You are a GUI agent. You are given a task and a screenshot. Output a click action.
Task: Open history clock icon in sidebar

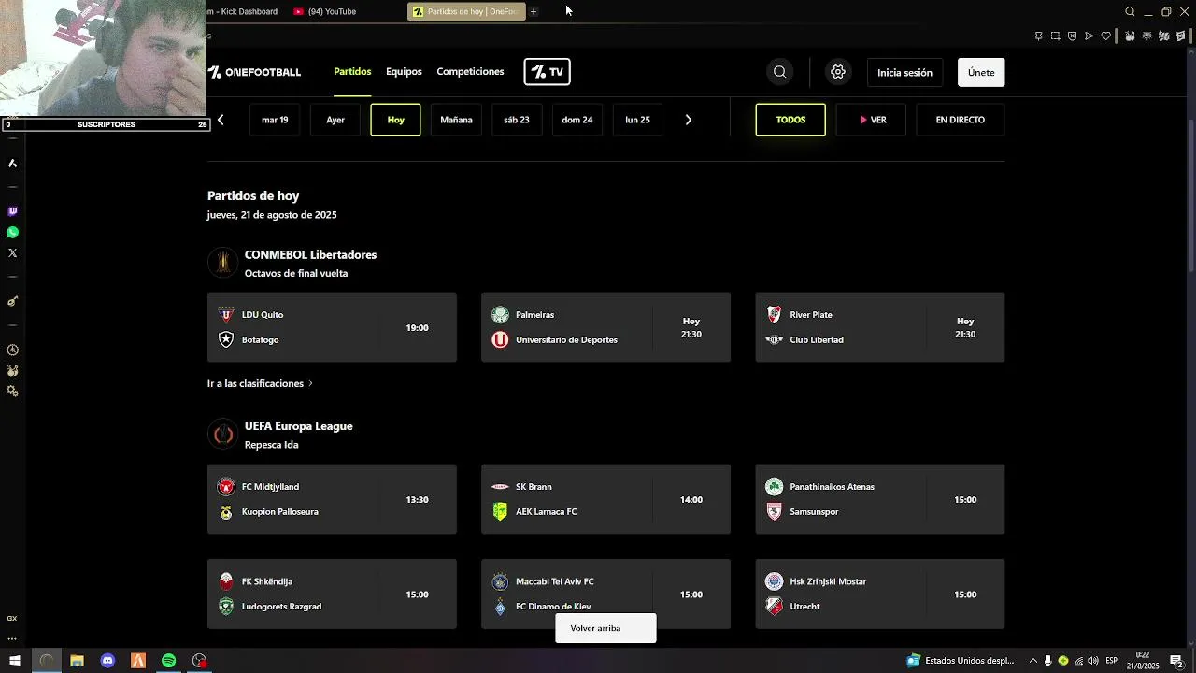[x=12, y=350]
